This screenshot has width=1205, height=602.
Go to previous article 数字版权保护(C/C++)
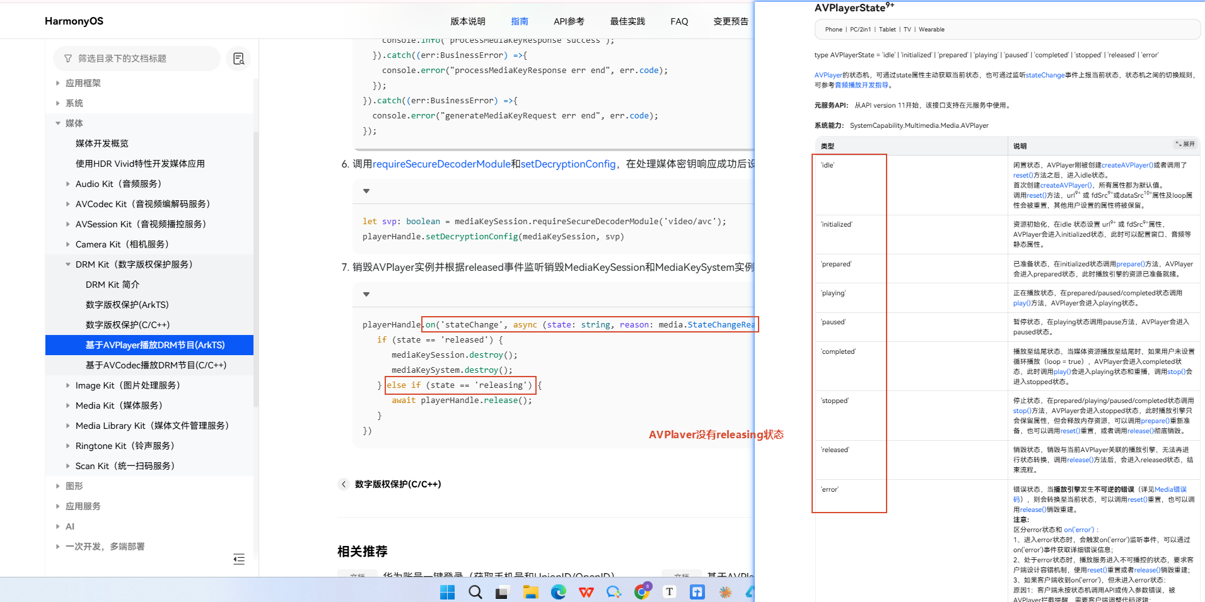[x=397, y=484]
